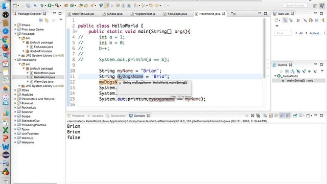Collapse the HelloWorld project tree
Screen dimensions: 327x184
[x=15, y=60]
